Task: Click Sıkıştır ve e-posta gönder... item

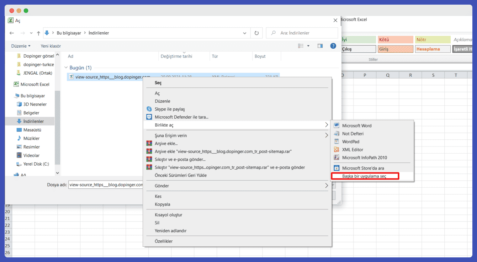Action: pos(237,159)
